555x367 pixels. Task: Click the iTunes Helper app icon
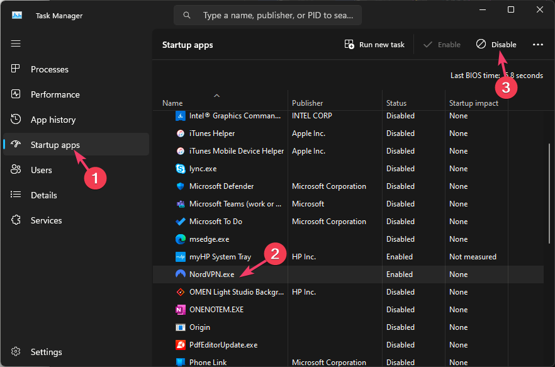181,133
